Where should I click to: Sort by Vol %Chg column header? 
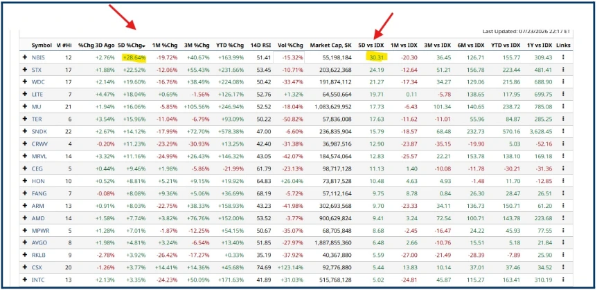pyautogui.click(x=290, y=45)
